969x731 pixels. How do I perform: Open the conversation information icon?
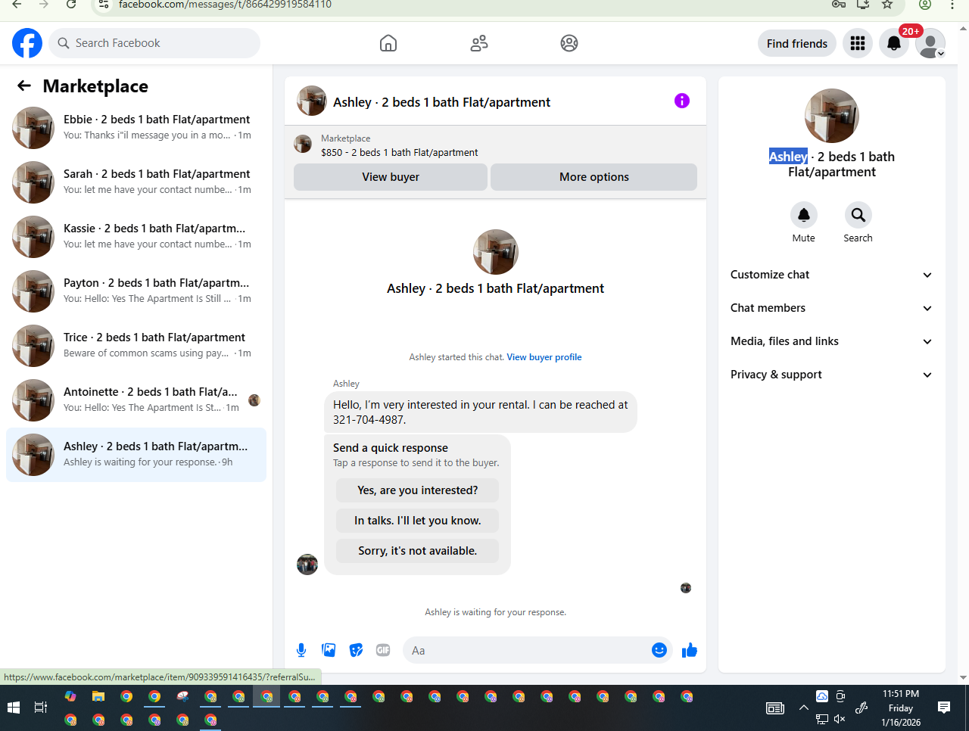682,101
